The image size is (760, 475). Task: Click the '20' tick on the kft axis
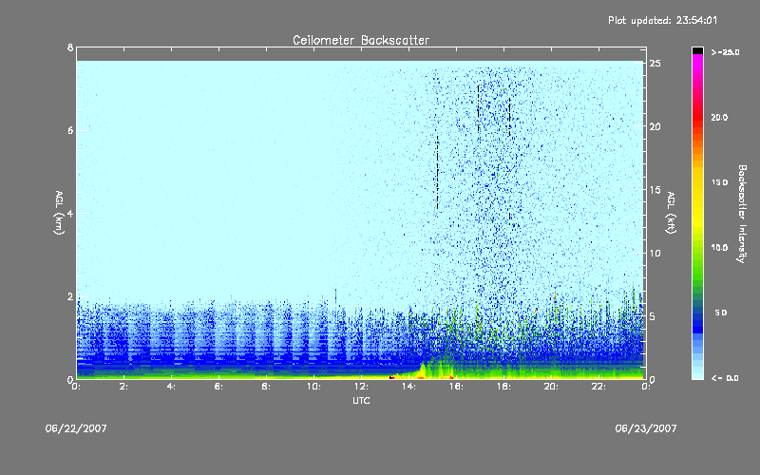(655, 126)
